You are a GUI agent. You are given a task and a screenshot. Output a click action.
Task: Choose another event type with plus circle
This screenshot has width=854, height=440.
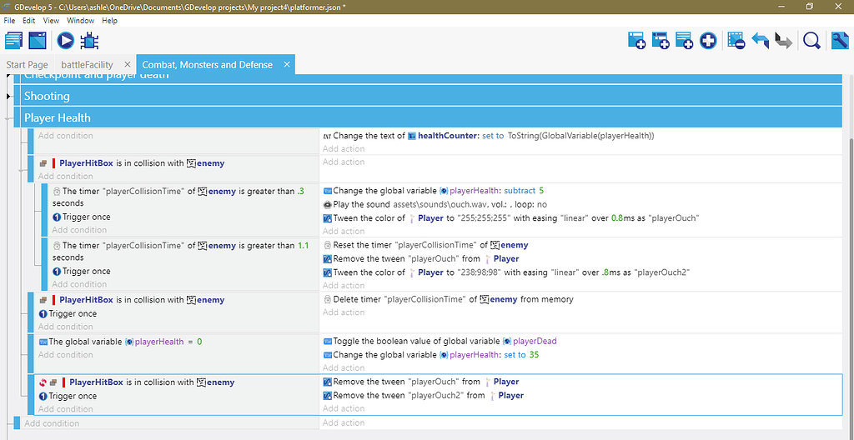[708, 41]
